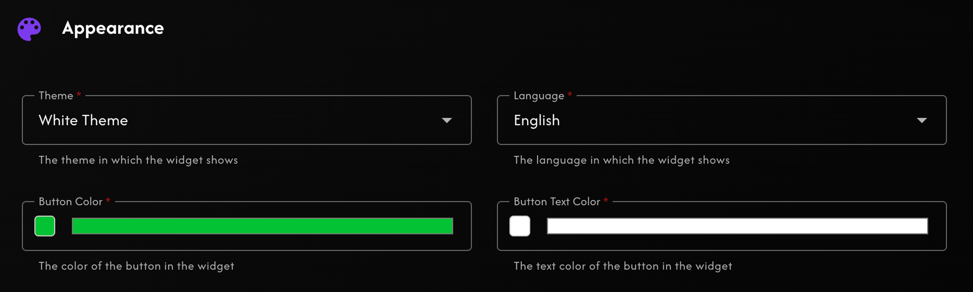This screenshot has width=973, height=292.
Task: Select the wide white Button Text Color bar
Action: pos(737,226)
